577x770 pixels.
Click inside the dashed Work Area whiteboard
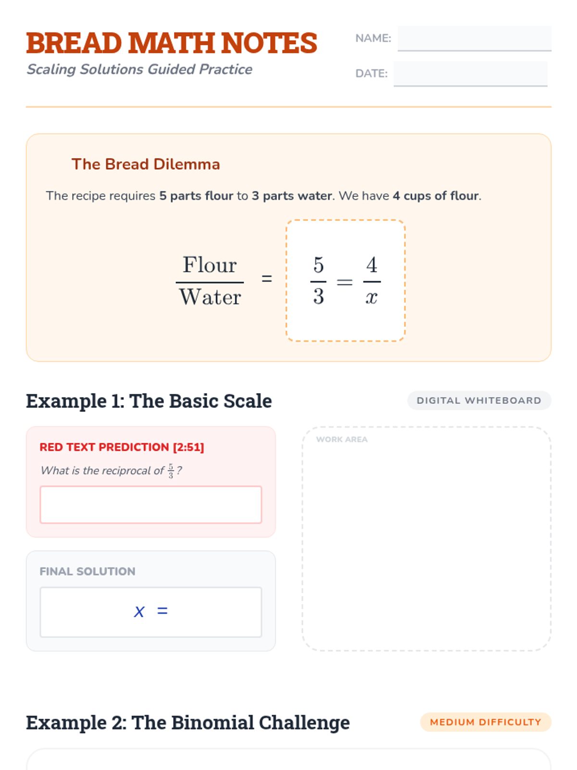coord(426,544)
